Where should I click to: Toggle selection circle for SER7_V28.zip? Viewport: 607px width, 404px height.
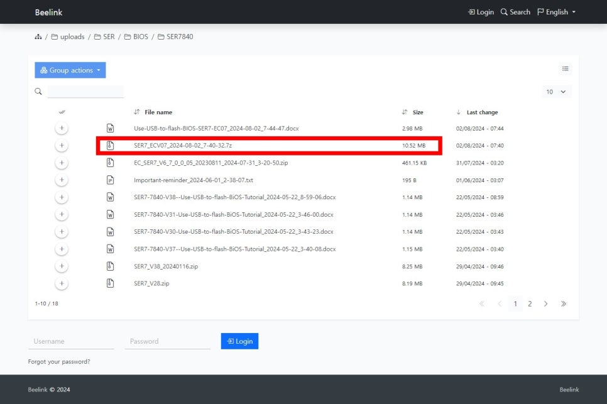[x=62, y=283]
